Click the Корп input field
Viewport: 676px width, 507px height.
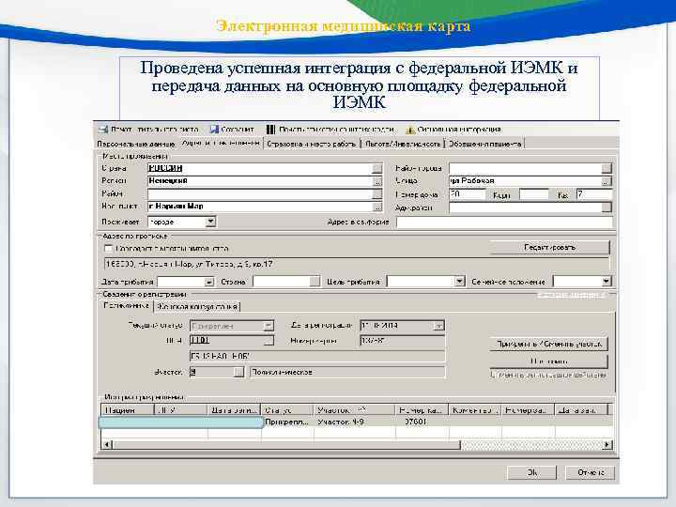click(533, 194)
